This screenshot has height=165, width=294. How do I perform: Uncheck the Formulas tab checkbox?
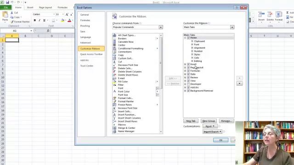point(188,71)
